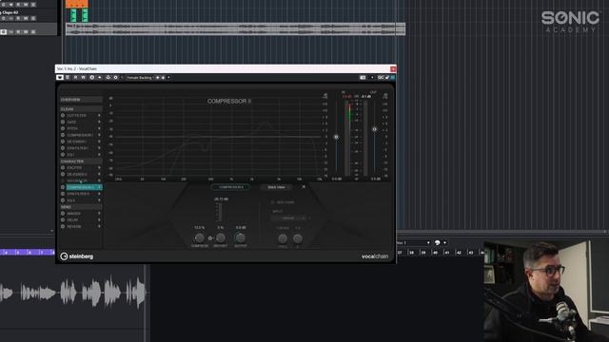Expand arrow next to Cut Filter
Screen dimensions: 609x342
[99, 116]
